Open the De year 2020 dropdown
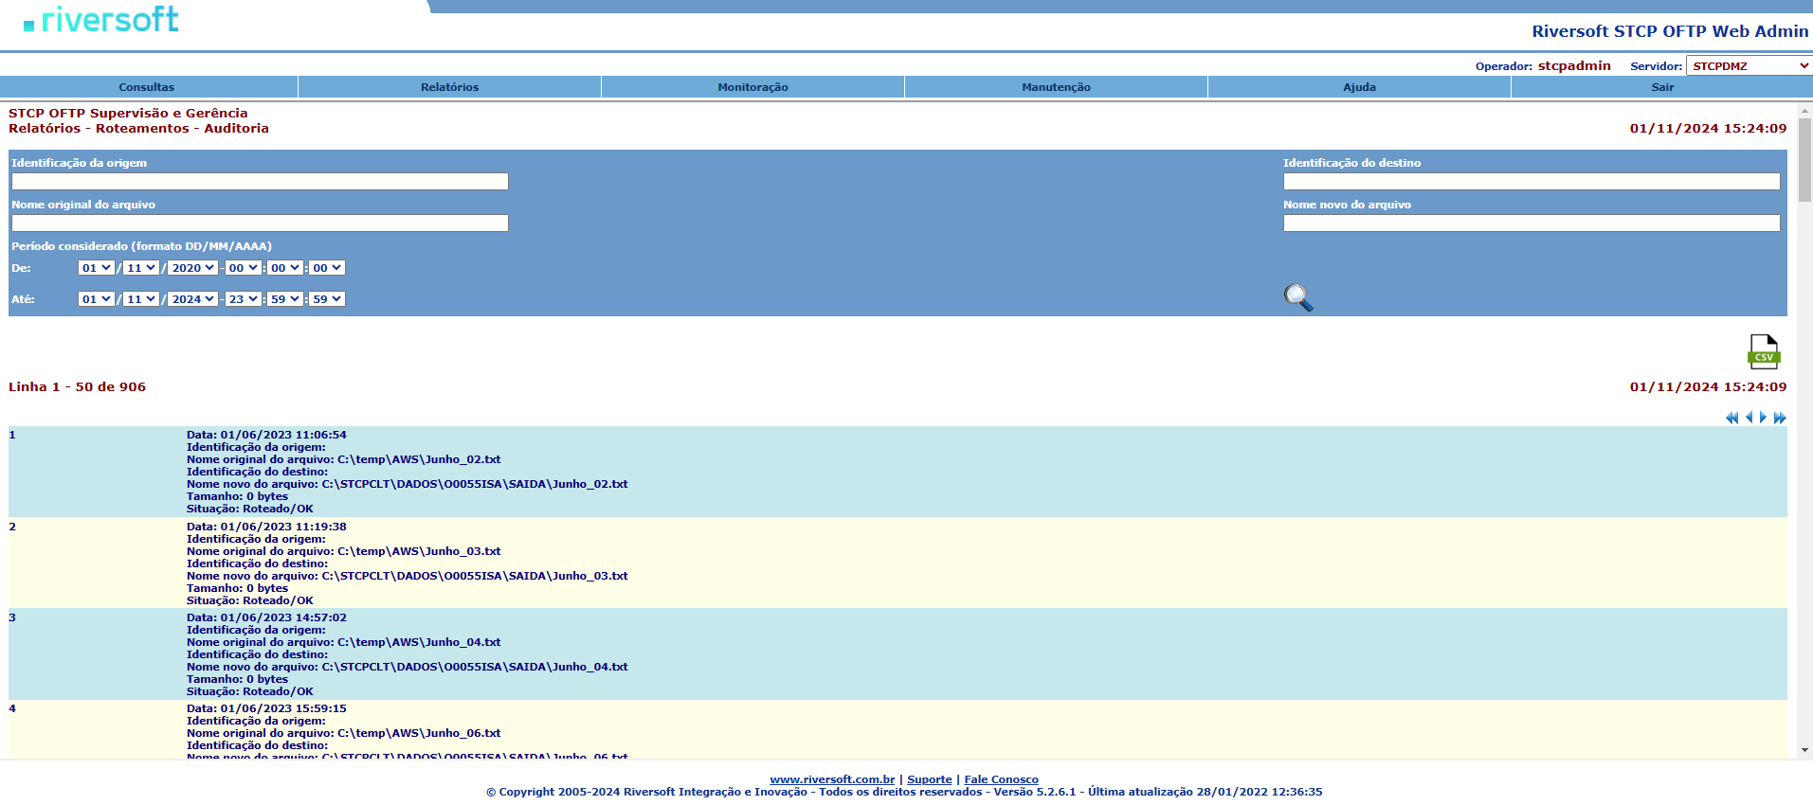 coord(193,268)
